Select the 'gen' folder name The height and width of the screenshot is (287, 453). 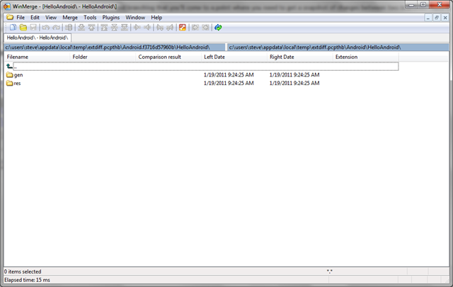[x=18, y=75]
